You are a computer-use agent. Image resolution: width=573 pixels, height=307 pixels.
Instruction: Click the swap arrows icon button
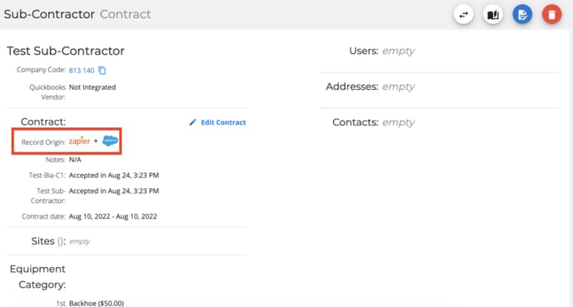463,15
